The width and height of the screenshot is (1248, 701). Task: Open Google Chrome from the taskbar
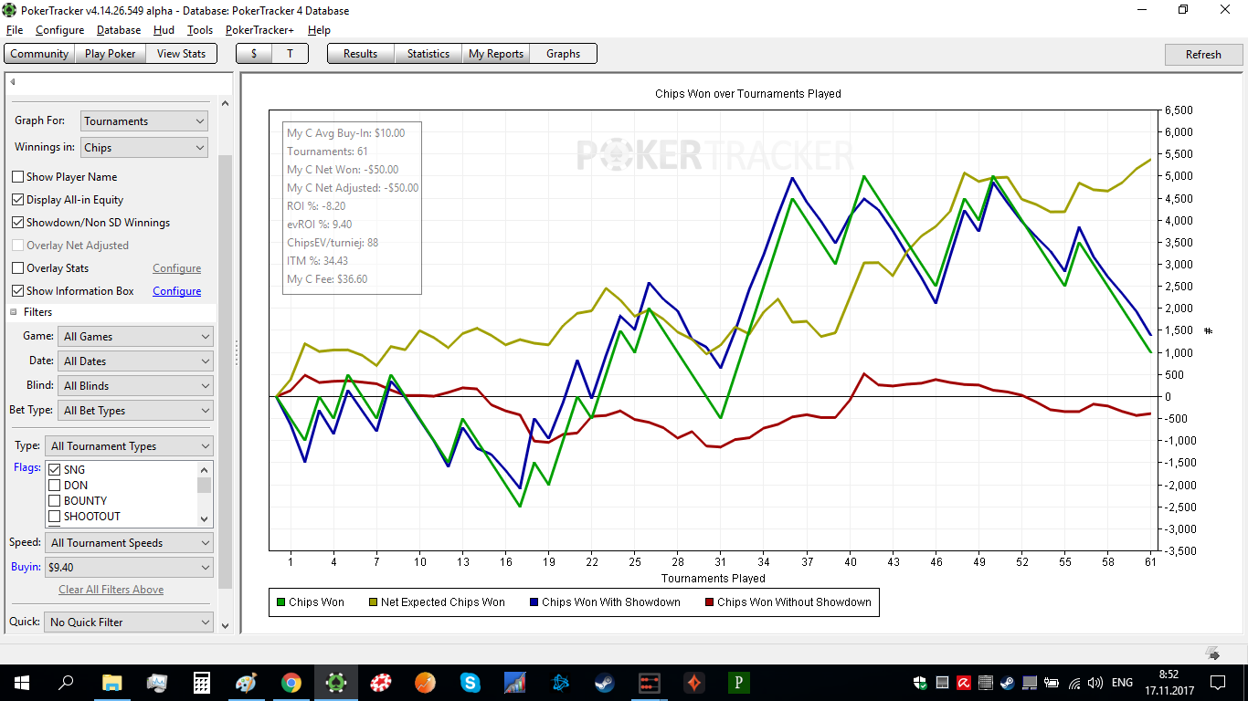click(x=291, y=682)
